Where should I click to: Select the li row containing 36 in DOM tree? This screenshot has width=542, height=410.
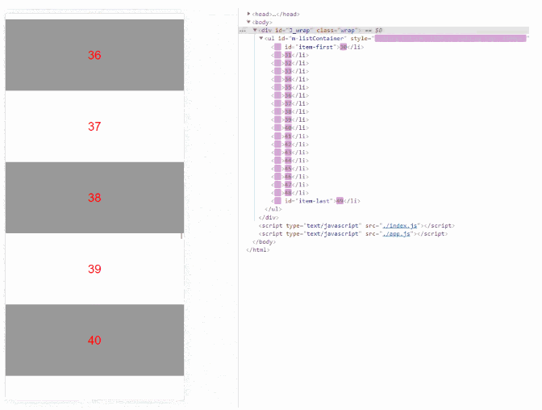click(290, 95)
